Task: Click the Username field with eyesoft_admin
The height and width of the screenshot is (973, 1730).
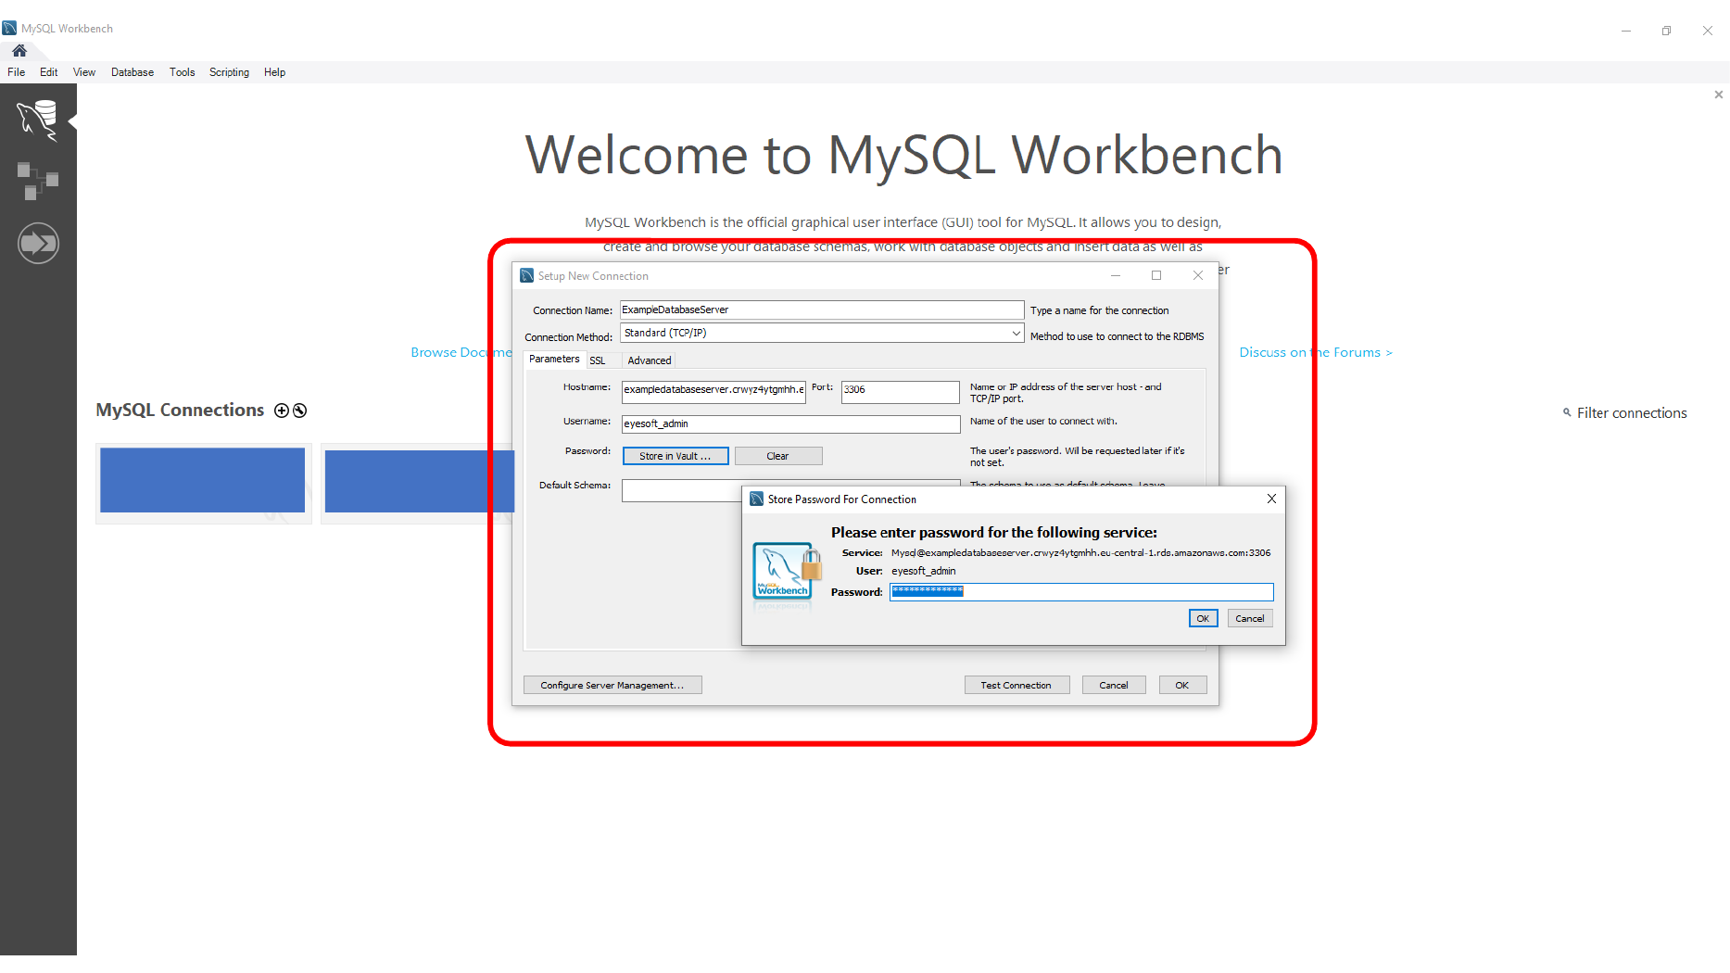Action: point(791,423)
